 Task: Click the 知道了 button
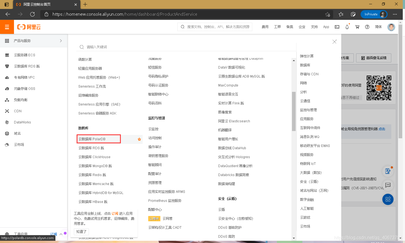pos(81,232)
